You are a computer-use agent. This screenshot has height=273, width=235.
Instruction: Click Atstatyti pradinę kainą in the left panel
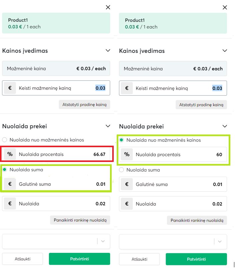pyautogui.click(x=84, y=104)
